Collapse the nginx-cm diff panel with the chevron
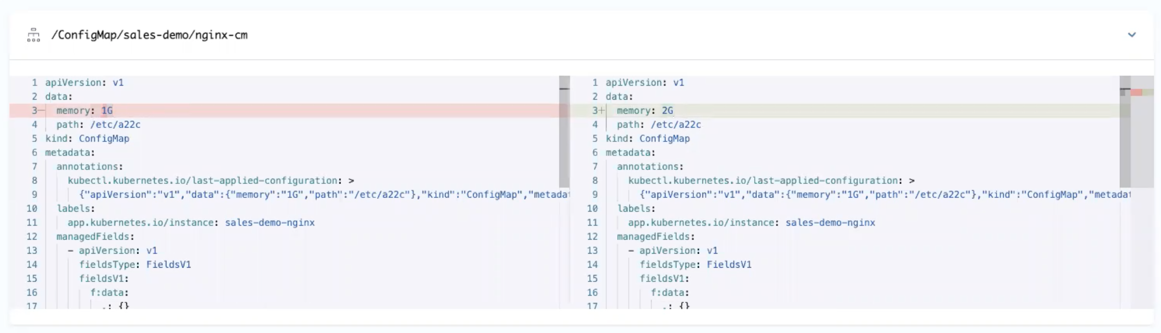 (x=1131, y=35)
